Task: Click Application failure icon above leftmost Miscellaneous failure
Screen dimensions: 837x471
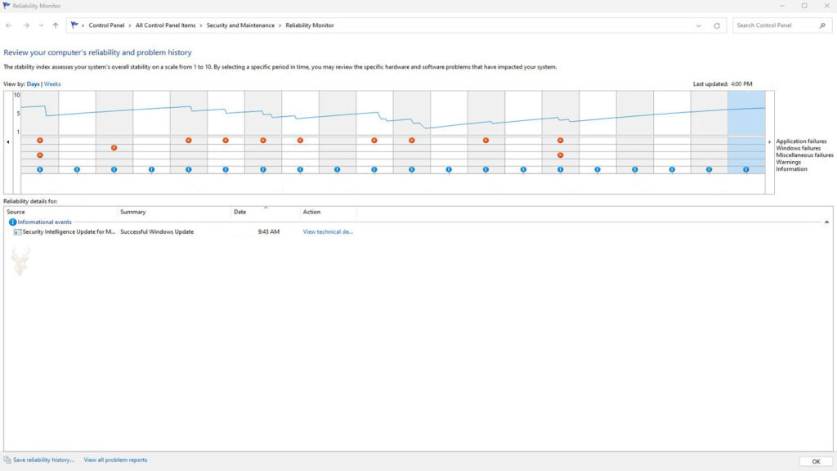Action: point(40,141)
